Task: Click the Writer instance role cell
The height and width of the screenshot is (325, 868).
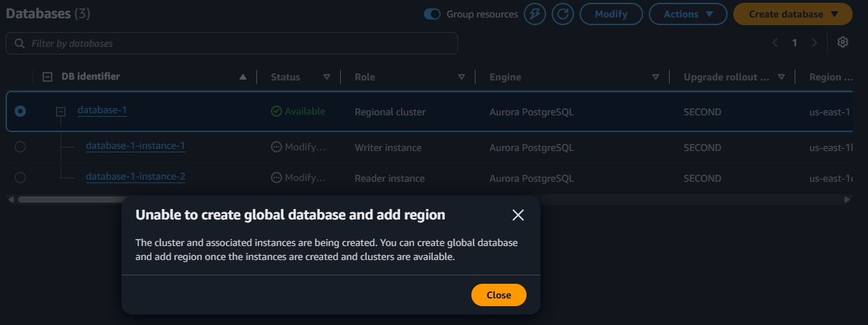Action: click(389, 147)
